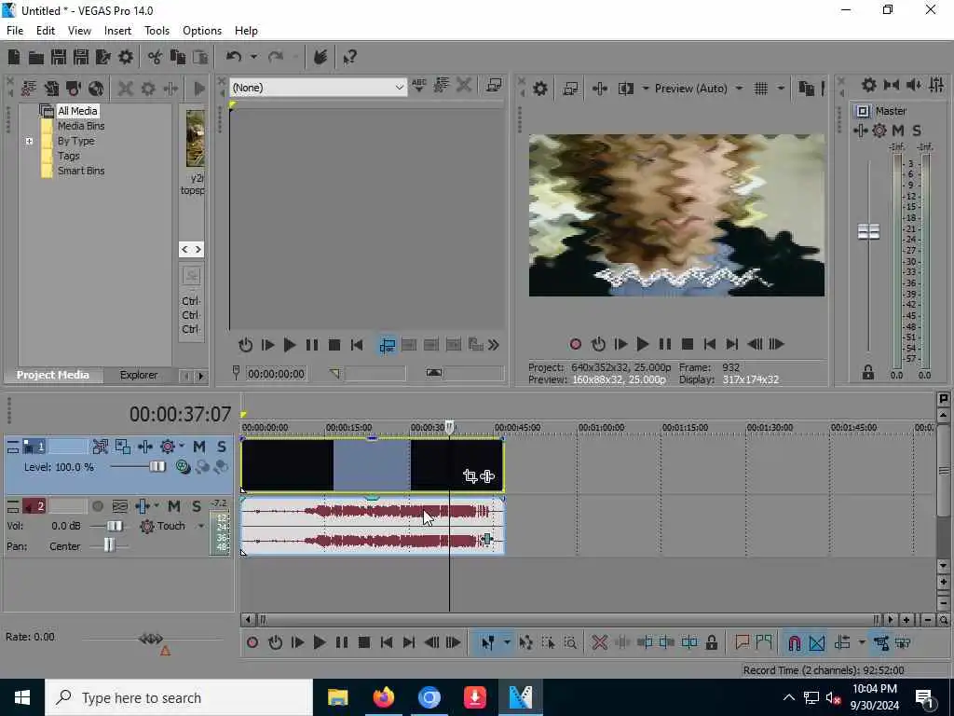This screenshot has height=716, width=954.
Task: Toggle Snapping magnet icon
Action: [x=794, y=642]
